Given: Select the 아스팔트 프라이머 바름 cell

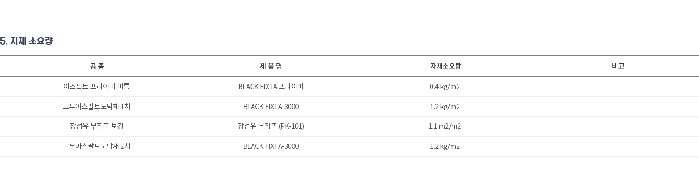Looking at the screenshot, I should (x=96, y=87).
